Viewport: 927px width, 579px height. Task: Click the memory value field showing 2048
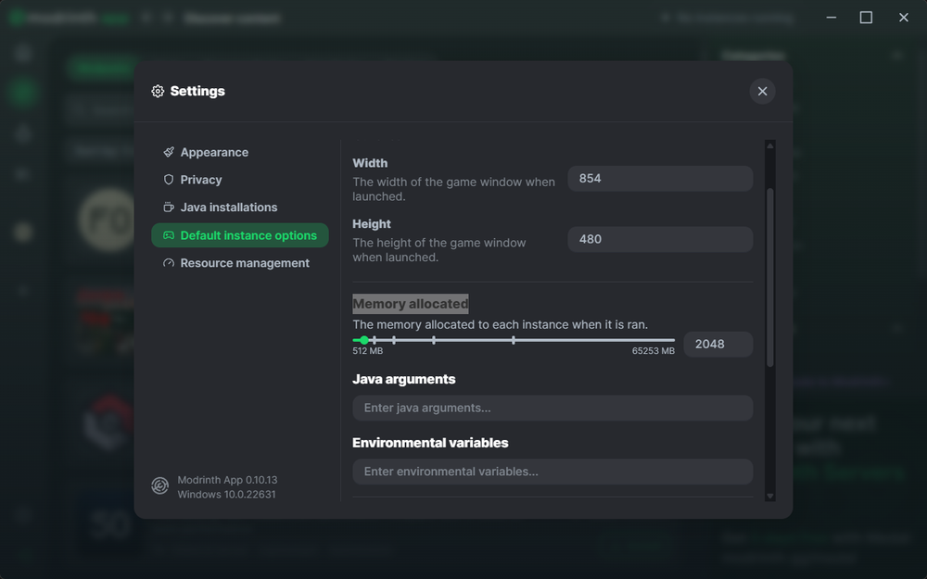point(717,344)
